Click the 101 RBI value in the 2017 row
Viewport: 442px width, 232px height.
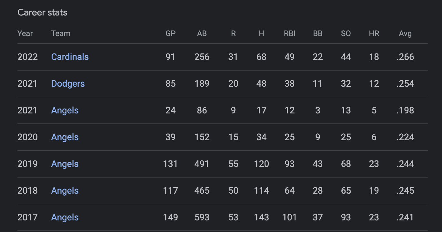[289, 217]
